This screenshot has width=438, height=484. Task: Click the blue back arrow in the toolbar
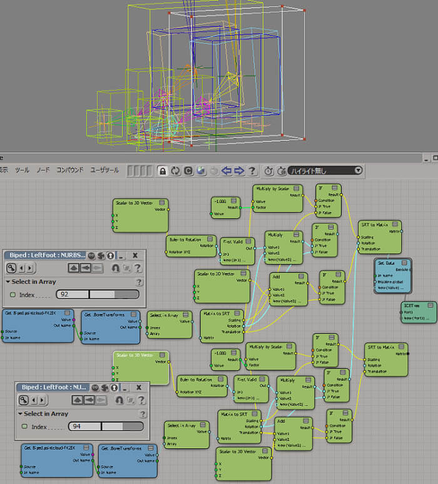point(227,171)
